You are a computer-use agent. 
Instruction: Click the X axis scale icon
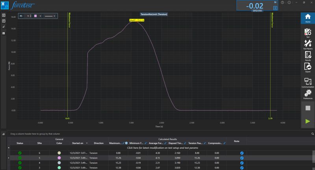pyautogui.click(x=4, y=15)
